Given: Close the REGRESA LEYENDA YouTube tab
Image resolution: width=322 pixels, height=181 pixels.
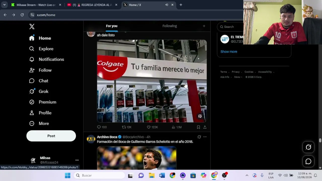Looking at the screenshot, I should (x=116, y=5).
